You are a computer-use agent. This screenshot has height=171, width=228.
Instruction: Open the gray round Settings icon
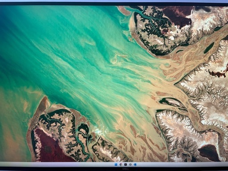click(130, 164)
